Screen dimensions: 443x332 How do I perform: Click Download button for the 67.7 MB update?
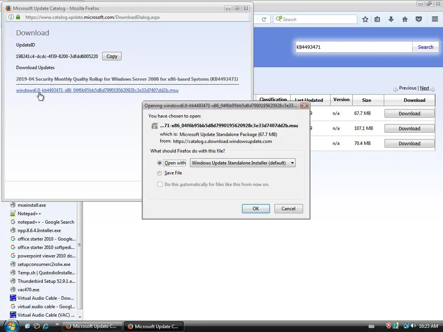point(410,113)
